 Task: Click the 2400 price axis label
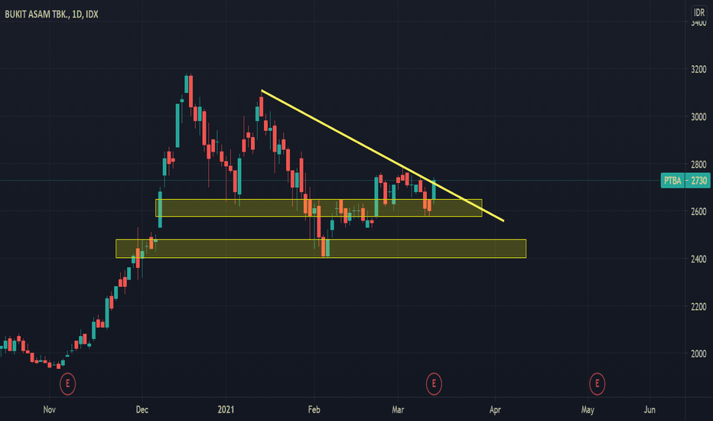click(698, 259)
